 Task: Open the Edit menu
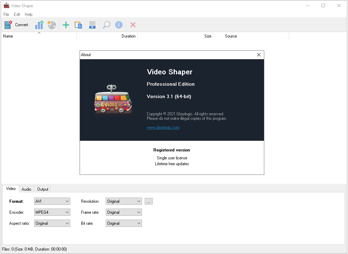[17, 14]
